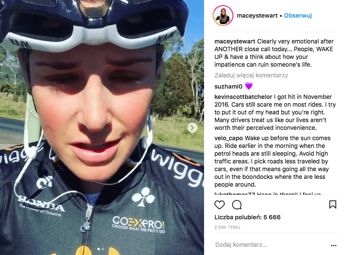The width and height of the screenshot is (347, 255).
Task: Open comments via speech bubble icon
Action: (x=237, y=204)
